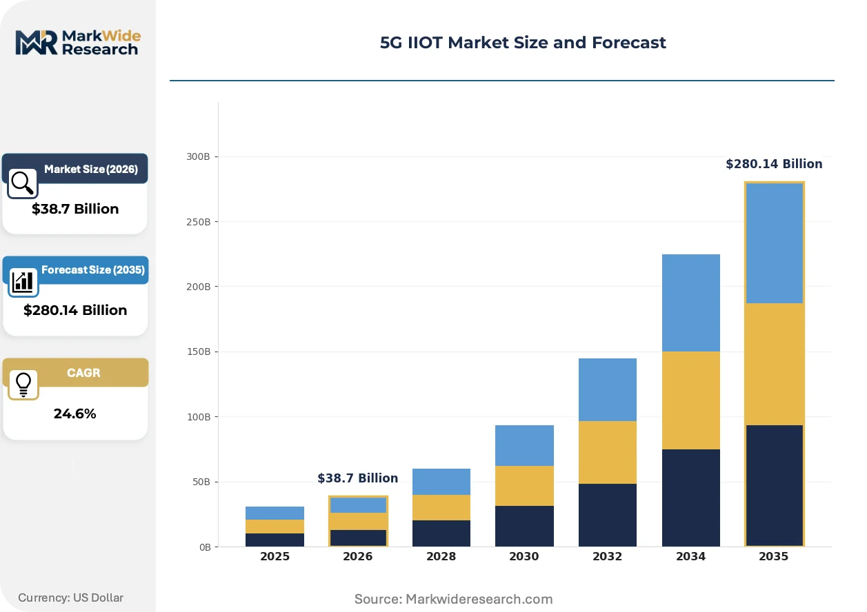The width and height of the screenshot is (867, 612).
Task: Click the 2032 bar's dark navy segment
Action: tap(608, 516)
